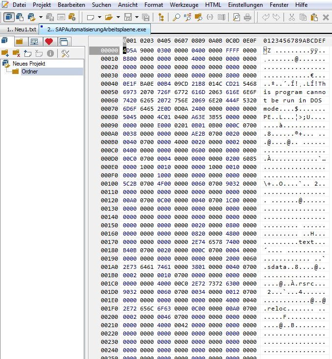The height and width of the screenshot is (359, 332).
Task: Open Find with the magnifier icon
Action: 176,17
